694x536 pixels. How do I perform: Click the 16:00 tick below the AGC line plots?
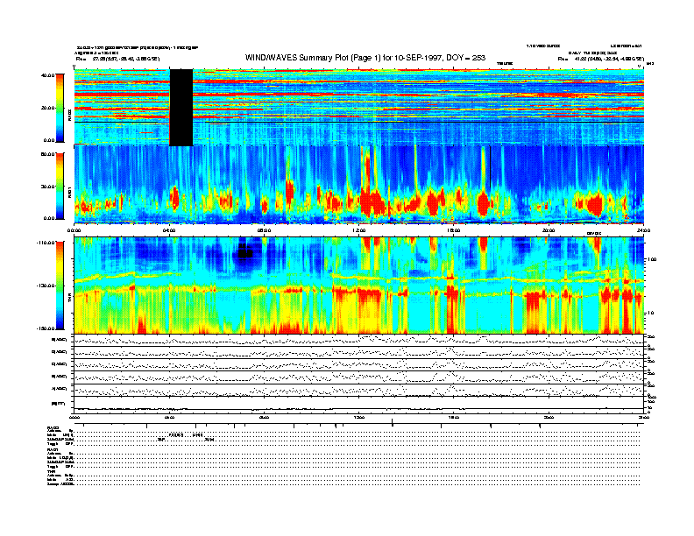tap(454, 417)
